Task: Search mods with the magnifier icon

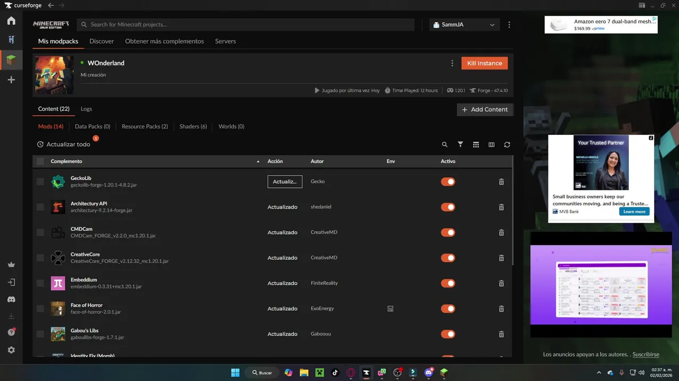Action: 445,144
